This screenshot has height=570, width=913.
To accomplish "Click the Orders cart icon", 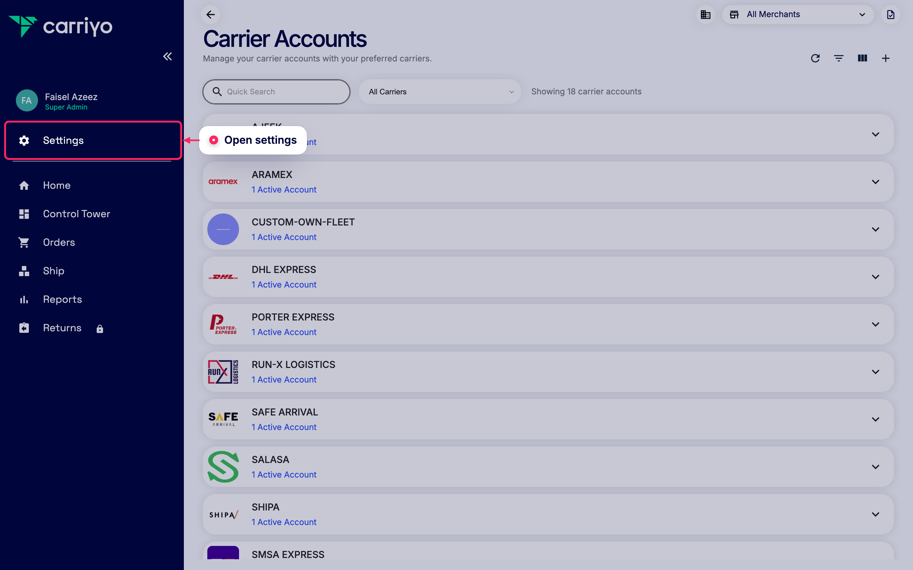I will 24,242.
